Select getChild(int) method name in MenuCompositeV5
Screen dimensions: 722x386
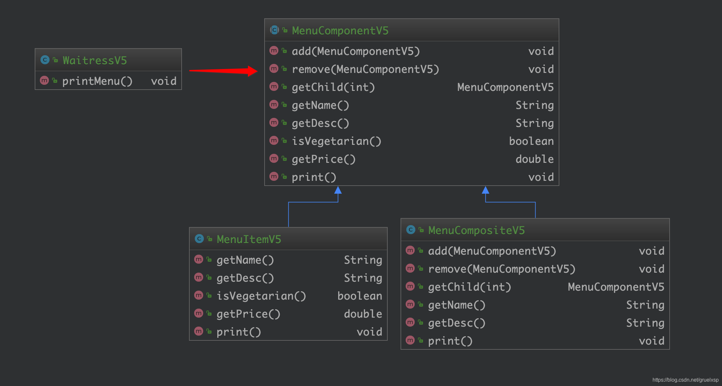point(470,287)
